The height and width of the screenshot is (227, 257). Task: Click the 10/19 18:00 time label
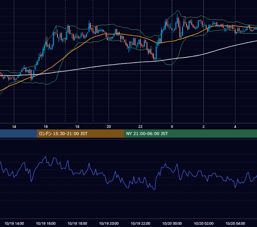tap(77, 223)
